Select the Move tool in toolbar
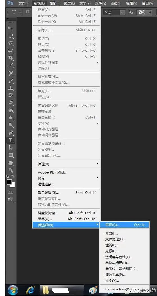This screenshot has width=157, height=296. click(11, 28)
